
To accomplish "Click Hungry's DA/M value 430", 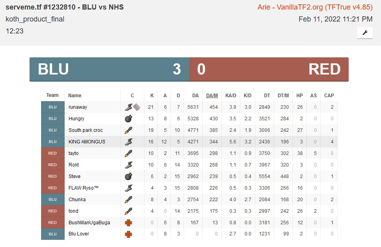I will tap(213, 119).
